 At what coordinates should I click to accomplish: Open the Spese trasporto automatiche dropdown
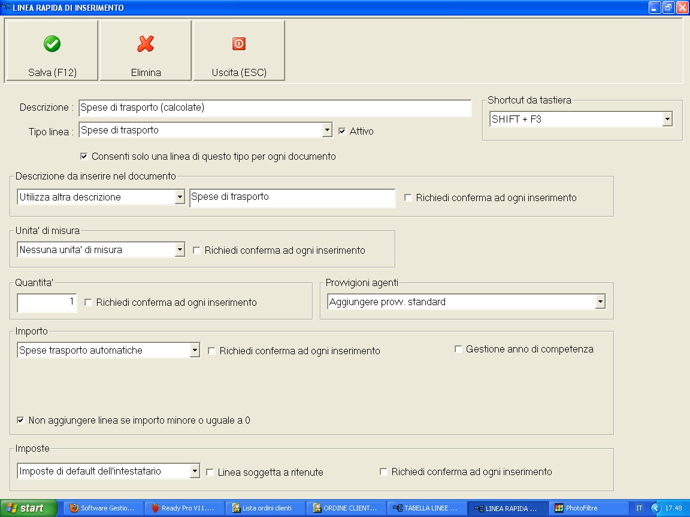pyautogui.click(x=195, y=351)
